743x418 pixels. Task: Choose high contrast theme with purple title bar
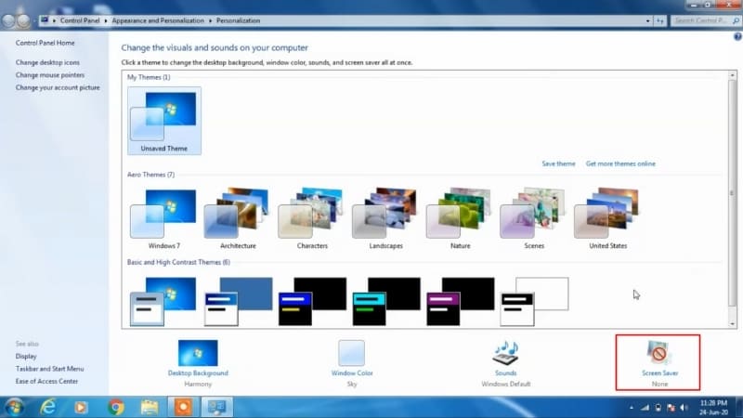coord(460,301)
